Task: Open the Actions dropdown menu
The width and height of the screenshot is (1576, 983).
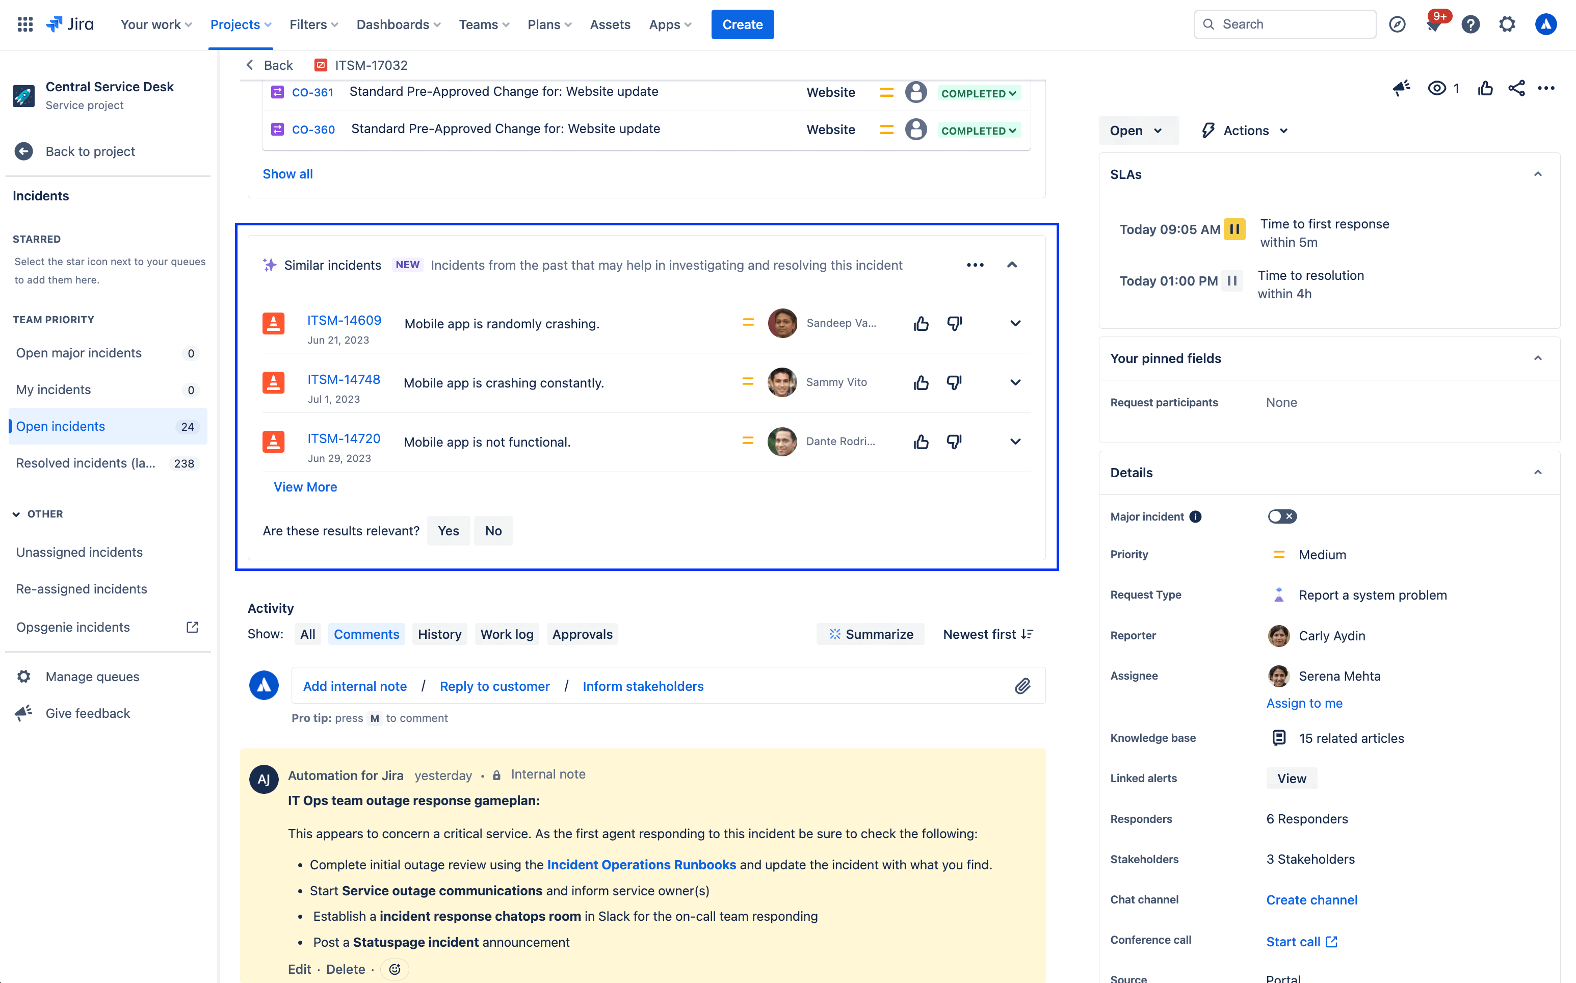Action: click(1247, 130)
